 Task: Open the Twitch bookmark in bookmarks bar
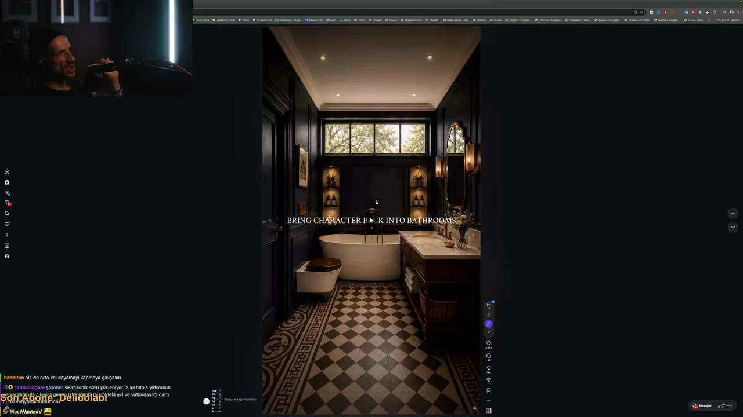[x=244, y=20]
